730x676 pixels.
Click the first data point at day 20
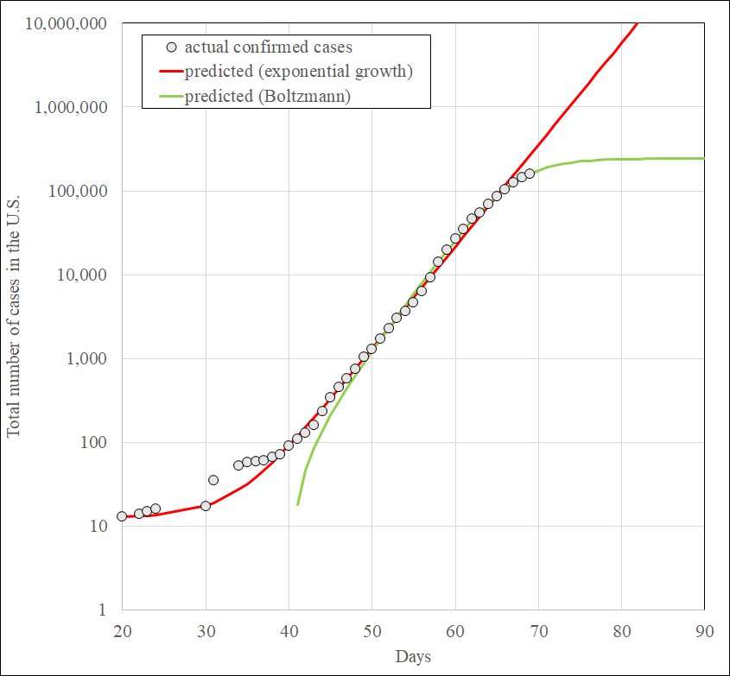point(122,516)
